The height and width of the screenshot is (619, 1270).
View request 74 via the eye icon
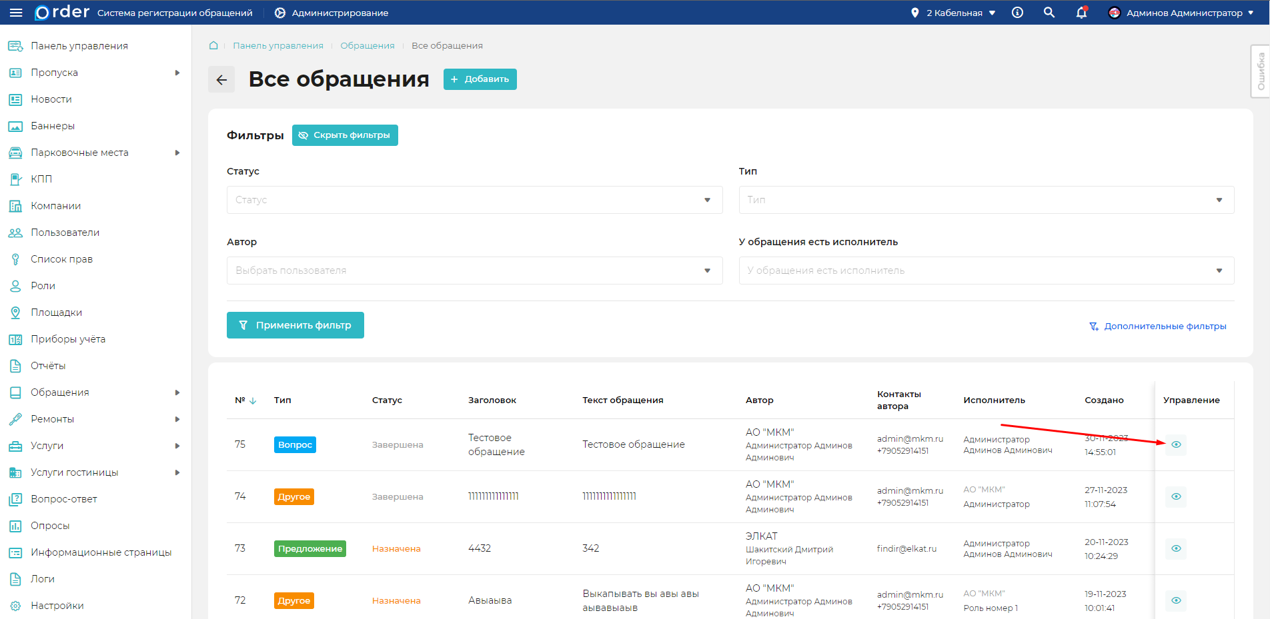pos(1176,496)
